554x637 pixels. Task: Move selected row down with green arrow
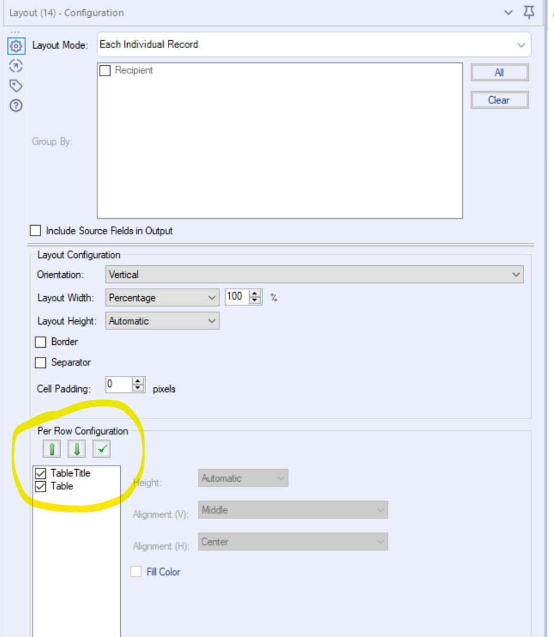tap(76, 449)
